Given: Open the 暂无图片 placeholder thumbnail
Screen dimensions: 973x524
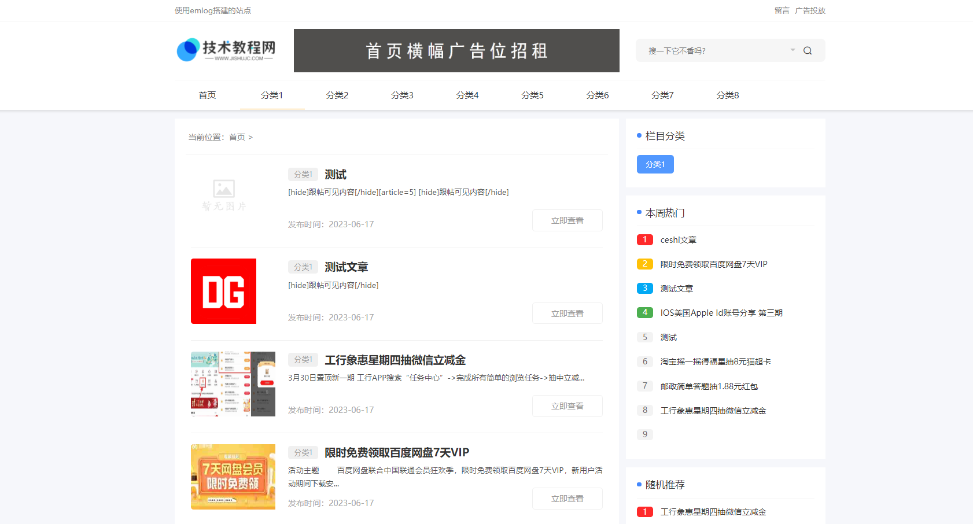Looking at the screenshot, I should pos(224,195).
